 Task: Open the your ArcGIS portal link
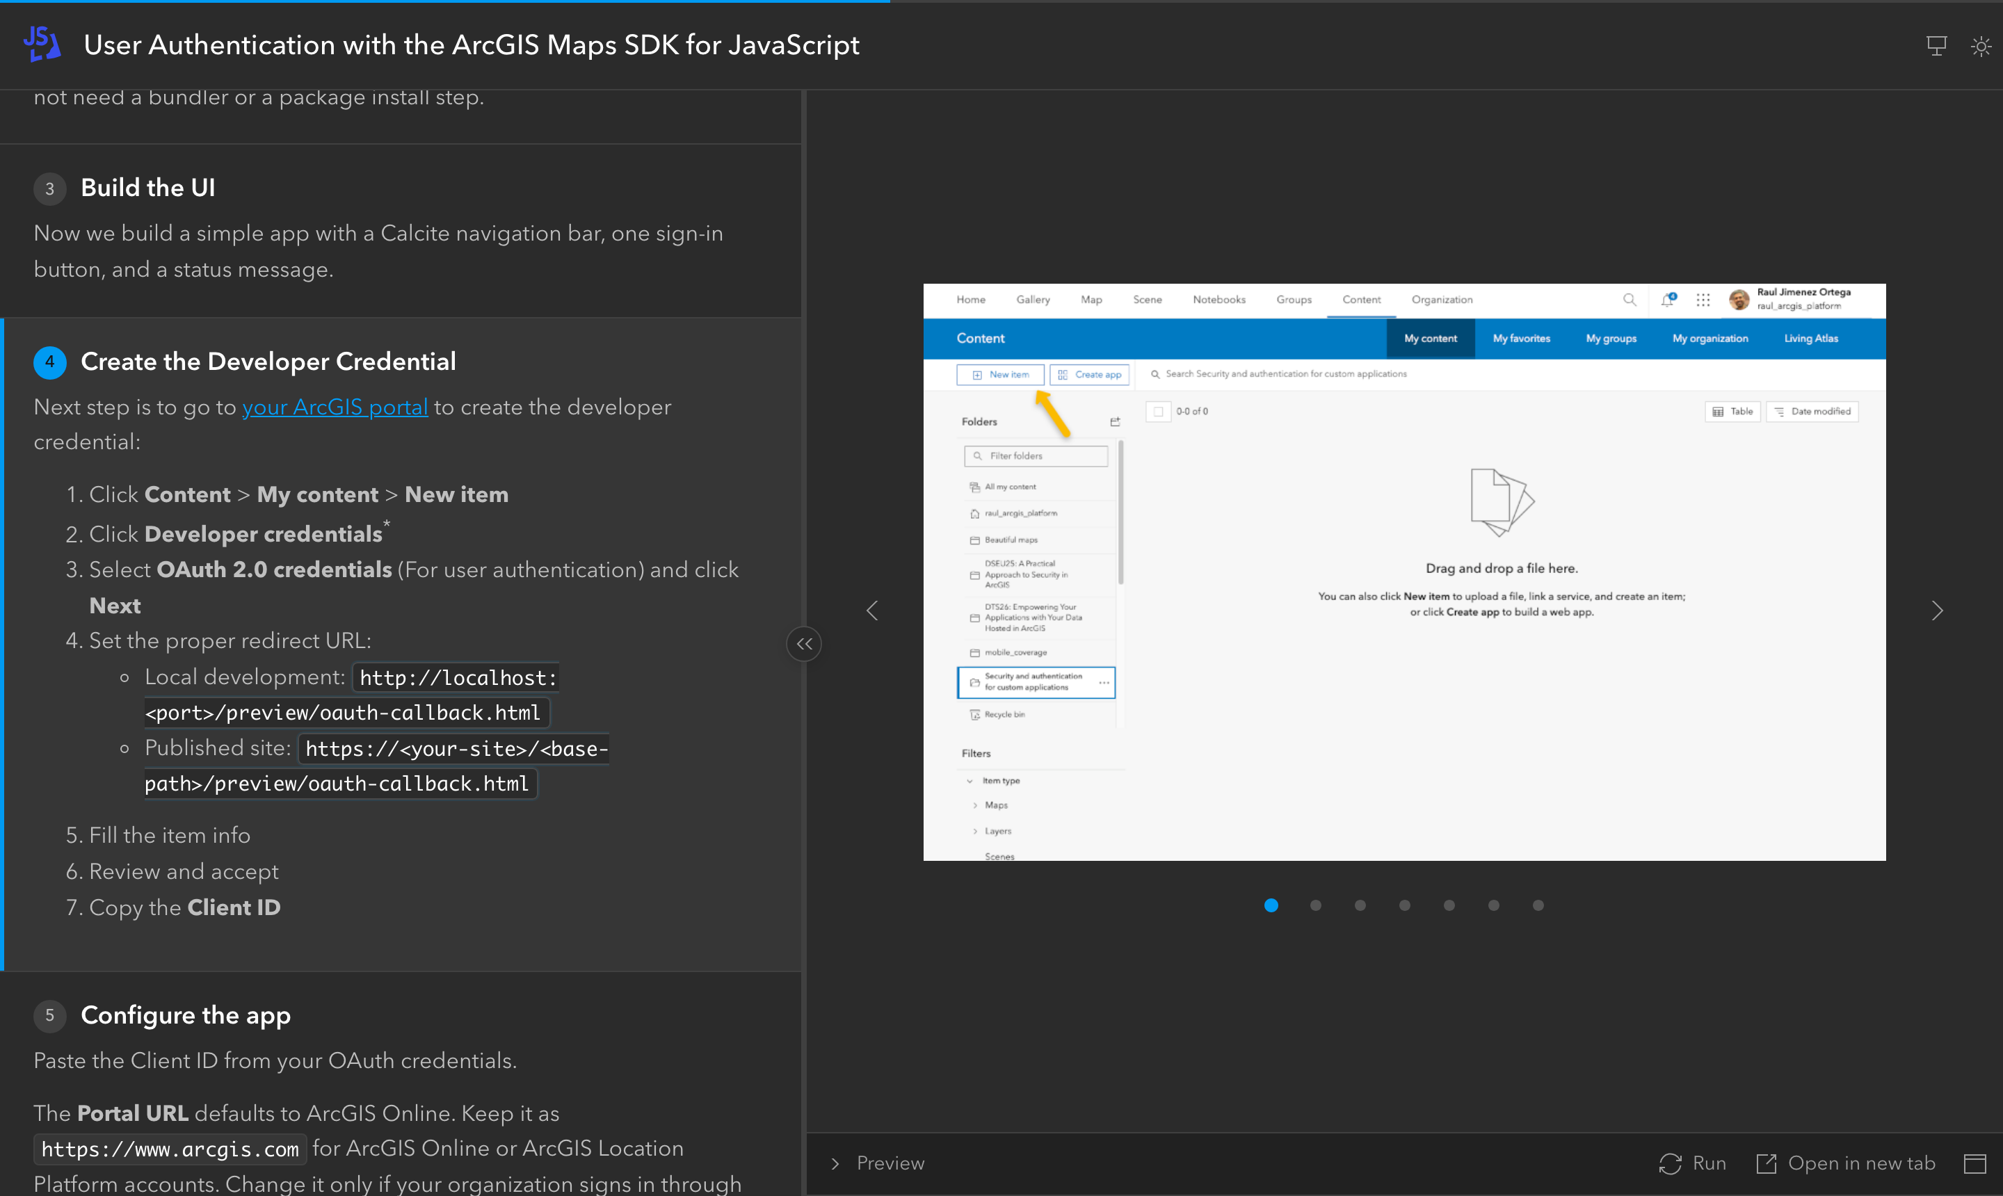pyautogui.click(x=335, y=407)
